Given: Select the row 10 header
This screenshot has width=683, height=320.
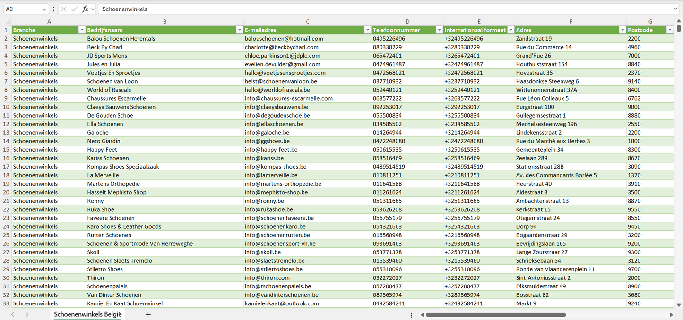Looking at the screenshot, I should 6,107.
